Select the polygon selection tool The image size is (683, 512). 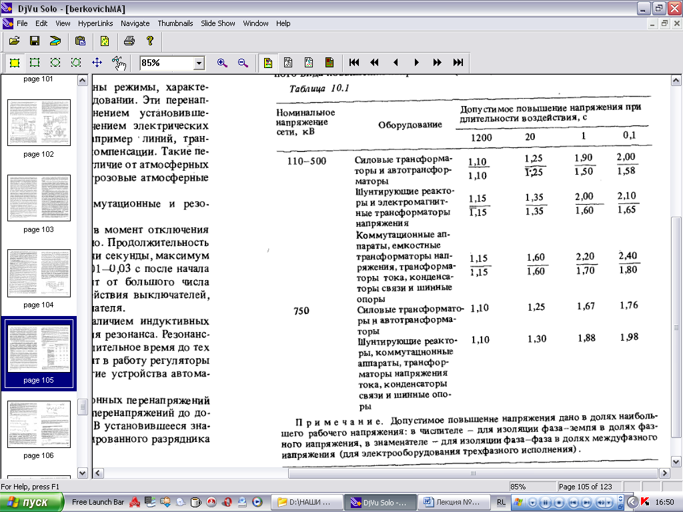pyautogui.click(x=76, y=63)
